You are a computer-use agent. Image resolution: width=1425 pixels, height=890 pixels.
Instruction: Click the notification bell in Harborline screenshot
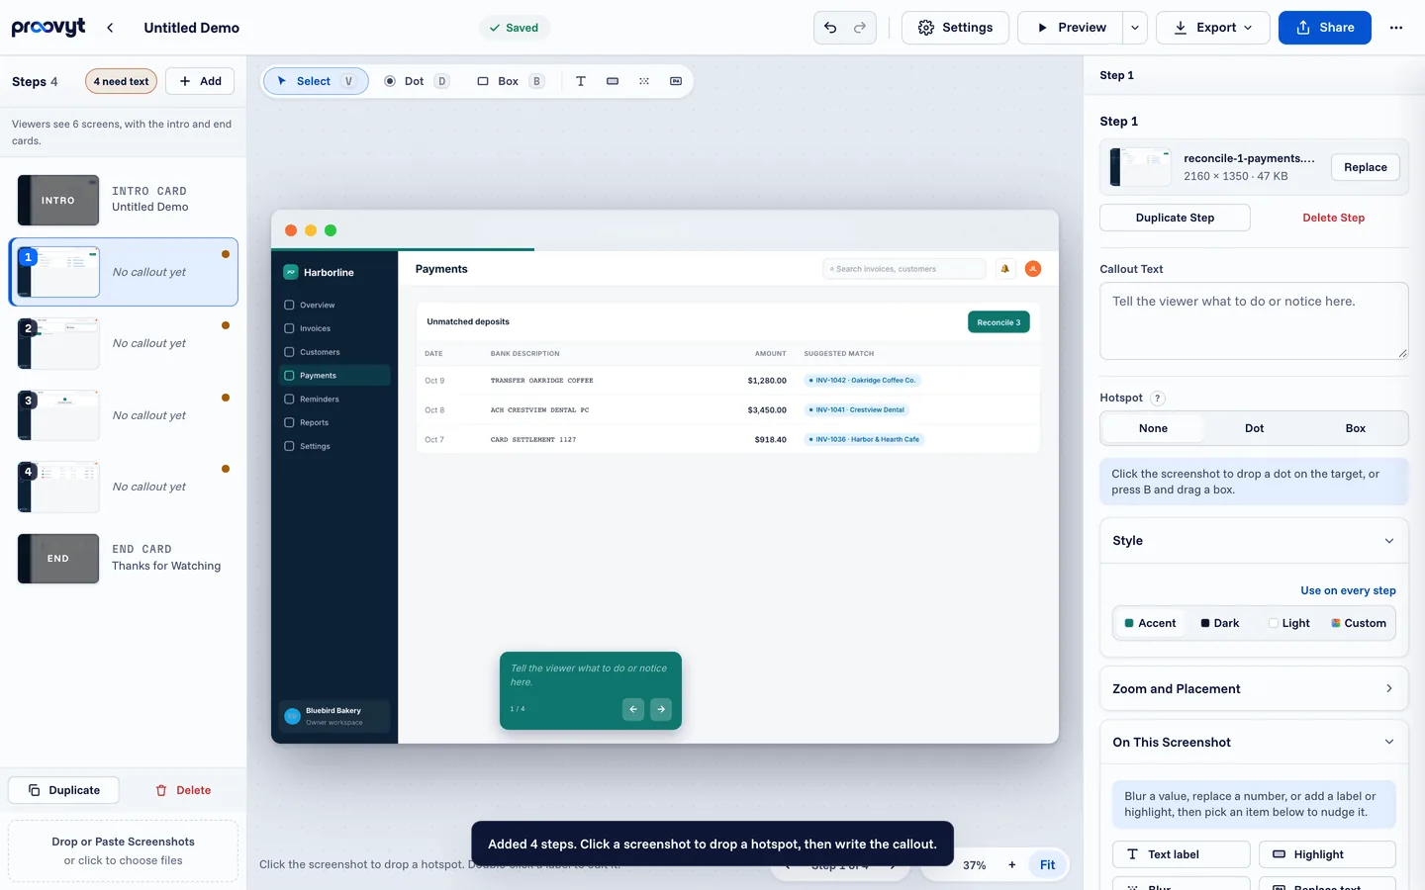pos(1005,269)
